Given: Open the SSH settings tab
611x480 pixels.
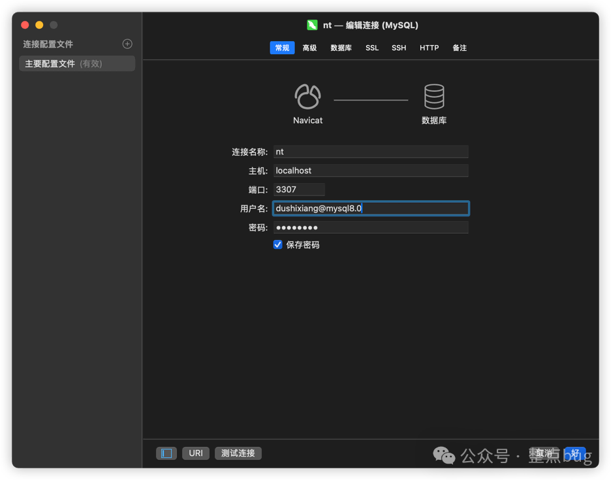Looking at the screenshot, I should tap(399, 48).
